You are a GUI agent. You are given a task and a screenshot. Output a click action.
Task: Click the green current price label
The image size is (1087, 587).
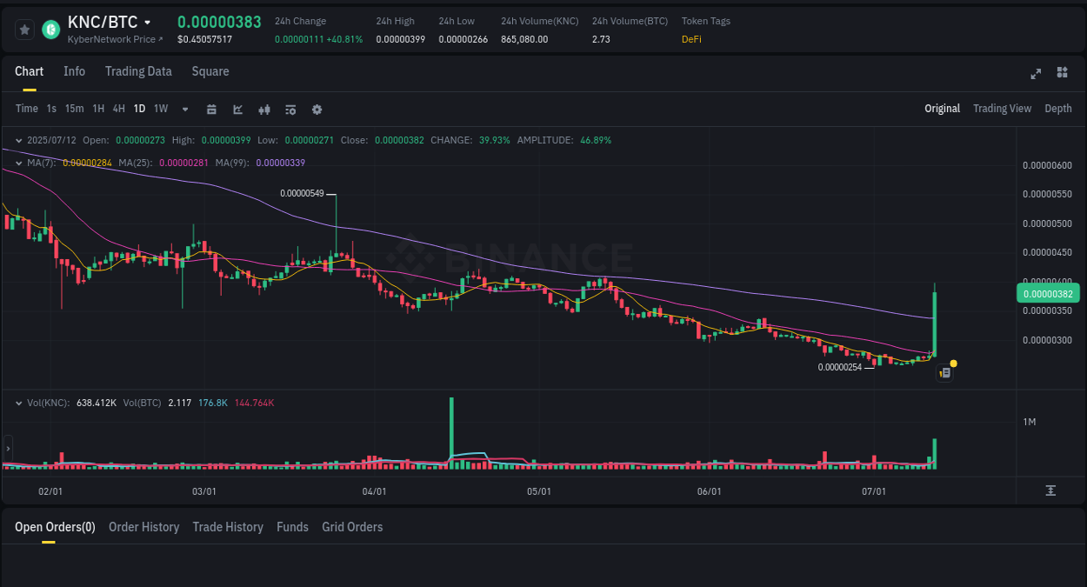click(x=1048, y=293)
